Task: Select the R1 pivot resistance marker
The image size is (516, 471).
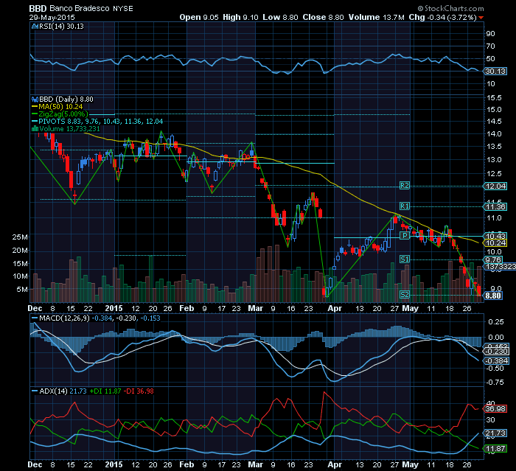Action: pos(404,206)
